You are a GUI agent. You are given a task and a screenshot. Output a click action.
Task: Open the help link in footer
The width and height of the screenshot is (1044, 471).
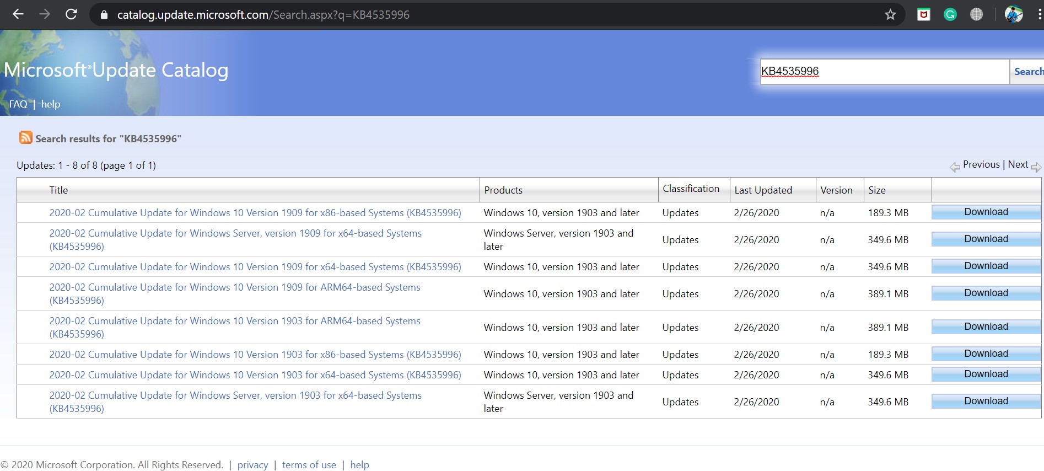click(x=359, y=465)
